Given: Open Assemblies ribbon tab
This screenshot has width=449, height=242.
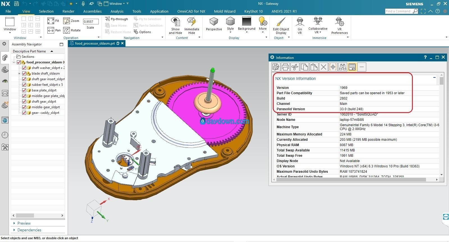Looking at the screenshot, I should pos(92,11).
